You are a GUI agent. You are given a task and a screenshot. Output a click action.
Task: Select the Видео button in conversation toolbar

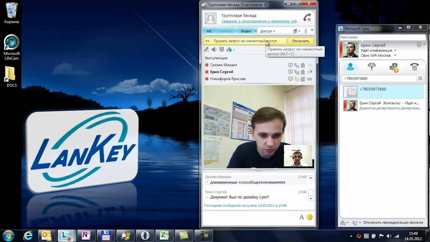pyautogui.click(x=246, y=31)
